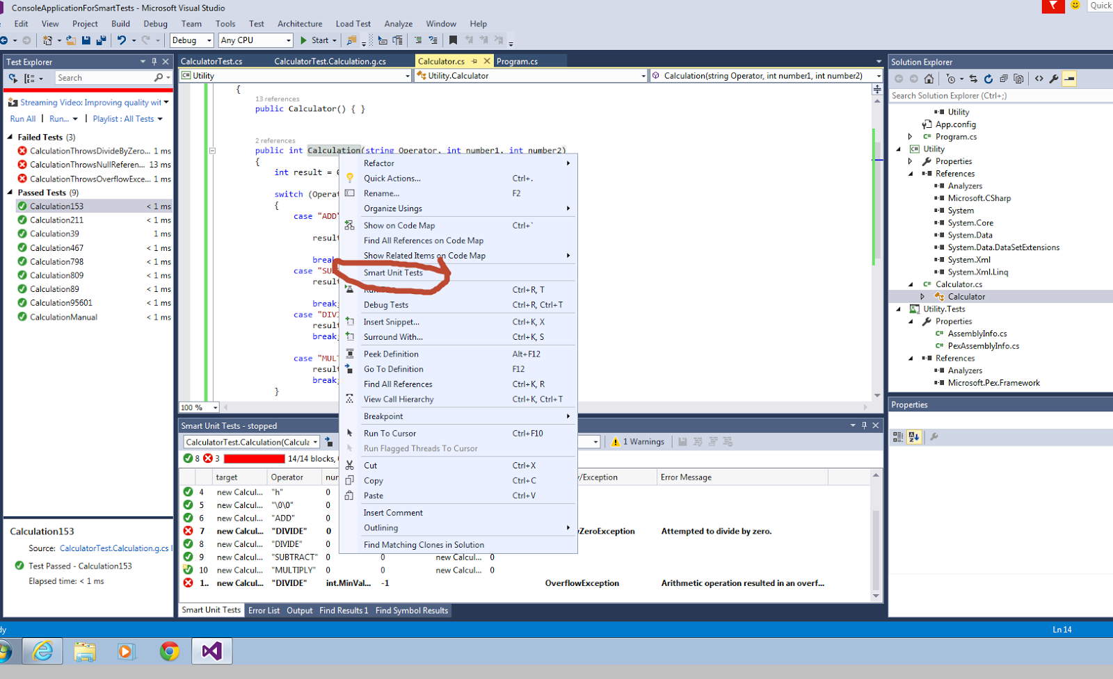
Task: Open the Build menu
Action: click(120, 24)
